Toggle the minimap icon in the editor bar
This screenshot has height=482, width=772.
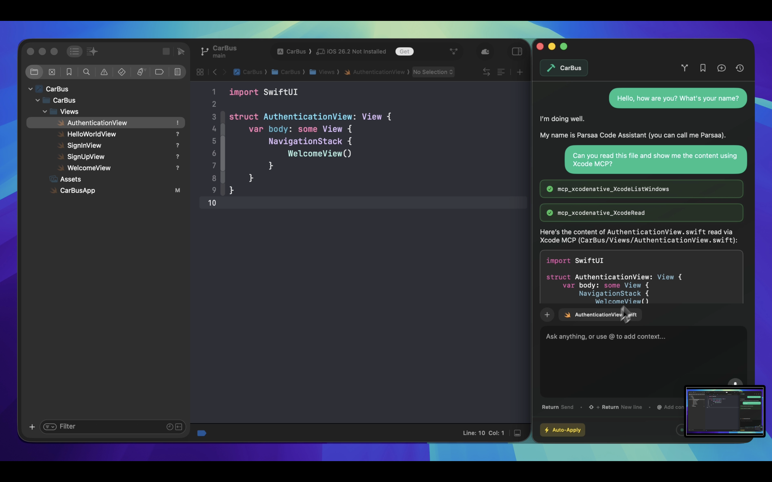pyautogui.click(x=501, y=72)
